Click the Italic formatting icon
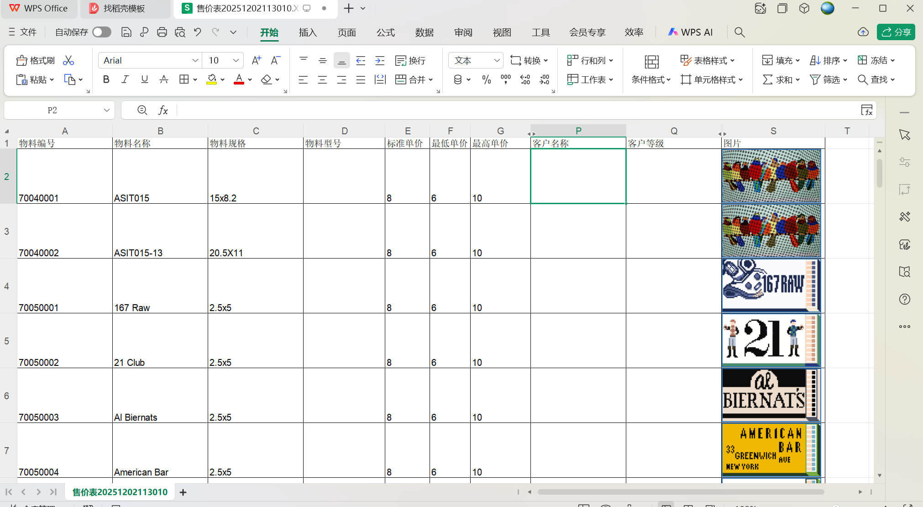This screenshot has height=507, width=923. tap(125, 79)
